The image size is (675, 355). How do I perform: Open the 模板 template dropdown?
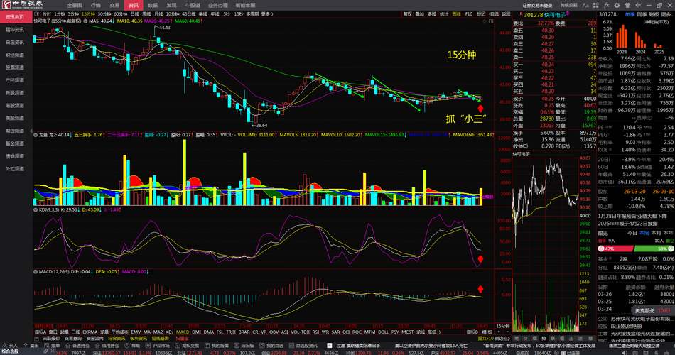(487, 332)
